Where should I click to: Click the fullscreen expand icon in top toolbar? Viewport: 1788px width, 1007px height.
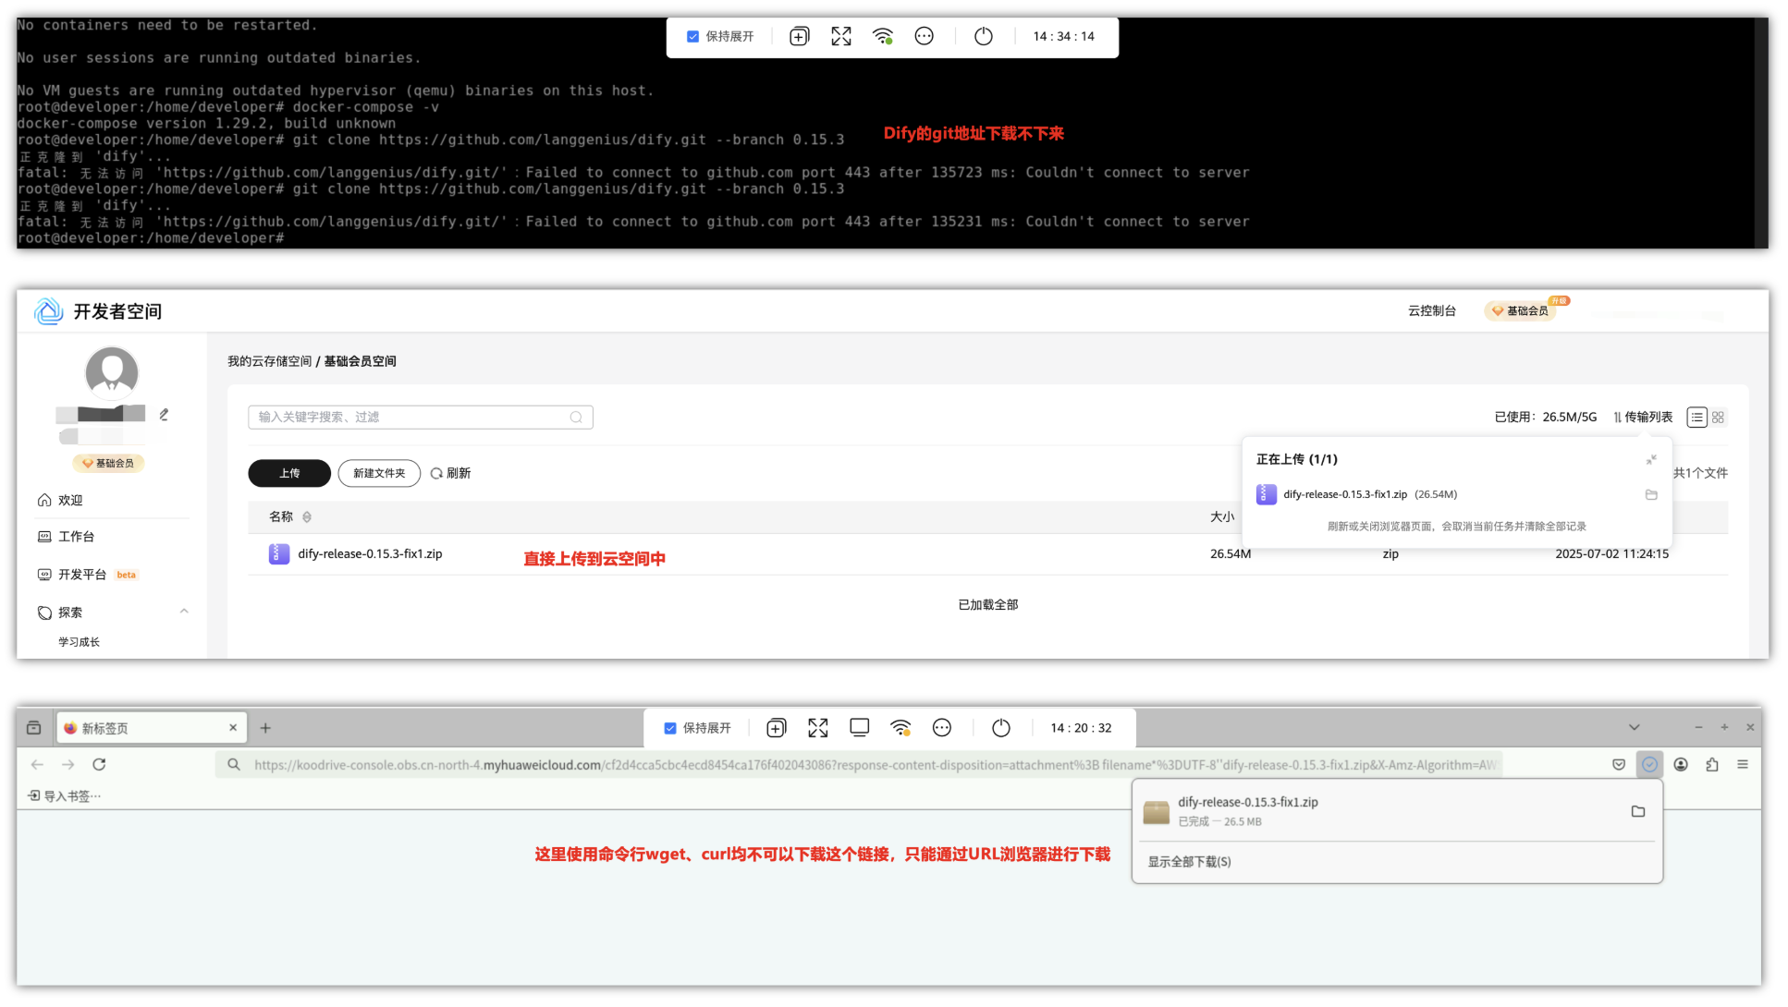tap(840, 36)
